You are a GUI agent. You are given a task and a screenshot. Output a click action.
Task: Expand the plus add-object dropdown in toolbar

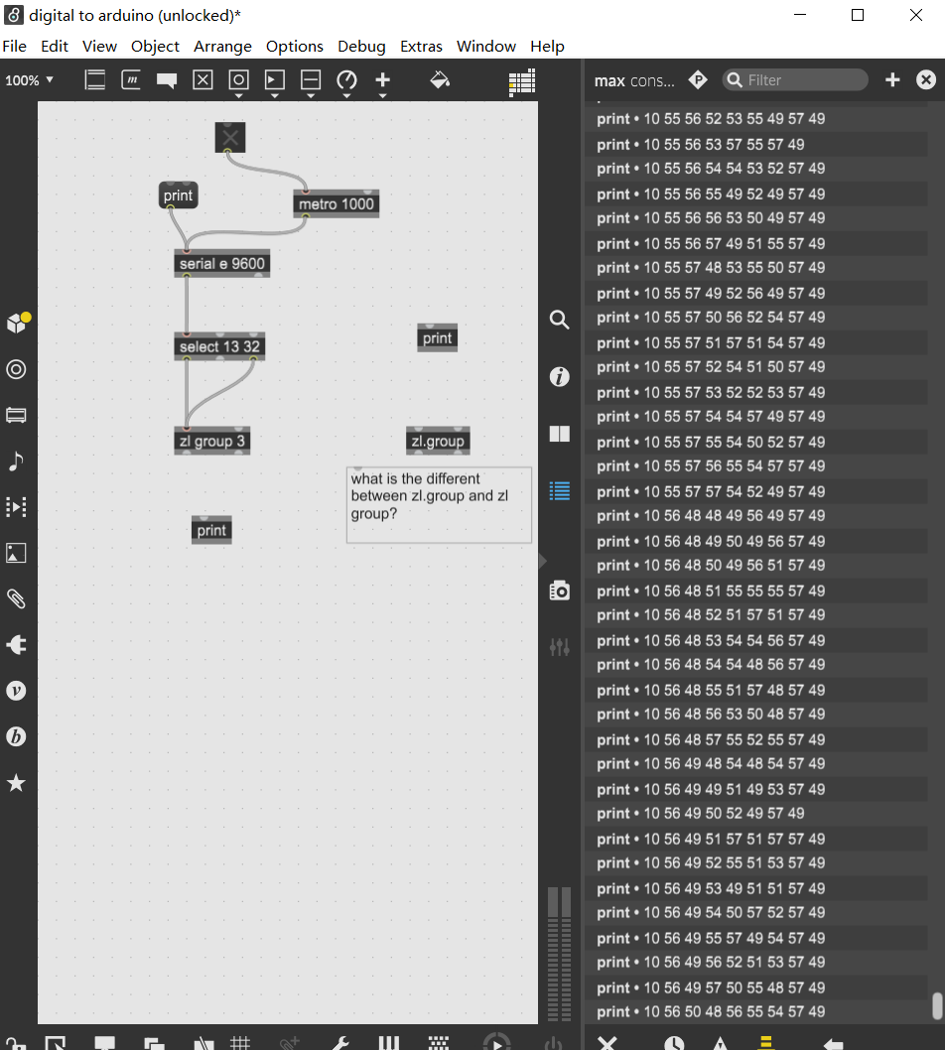click(383, 96)
